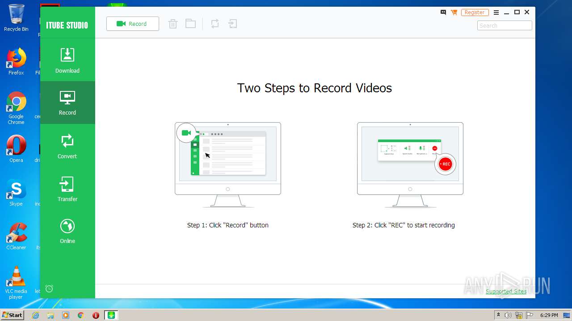
Task: Click the ITUBE STUDIO logo
Action: click(67, 25)
